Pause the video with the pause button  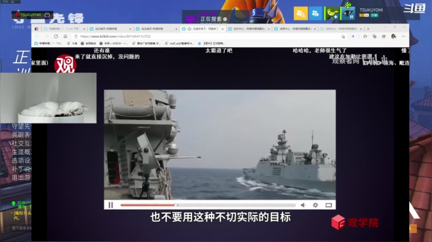pos(111,205)
